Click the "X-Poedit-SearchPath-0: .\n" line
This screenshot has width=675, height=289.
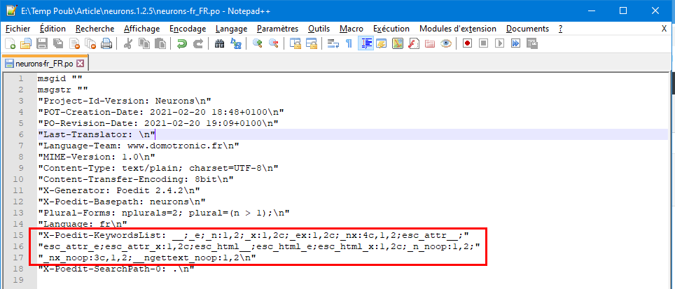click(116, 269)
